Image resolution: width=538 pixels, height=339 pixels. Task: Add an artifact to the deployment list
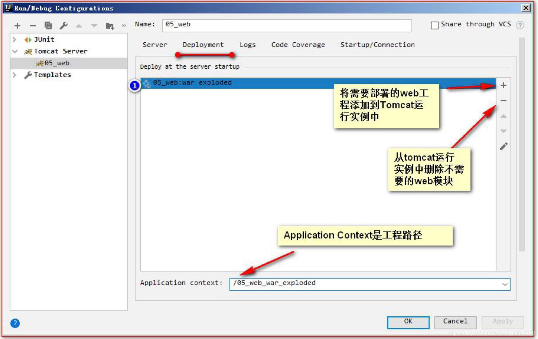(x=503, y=85)
